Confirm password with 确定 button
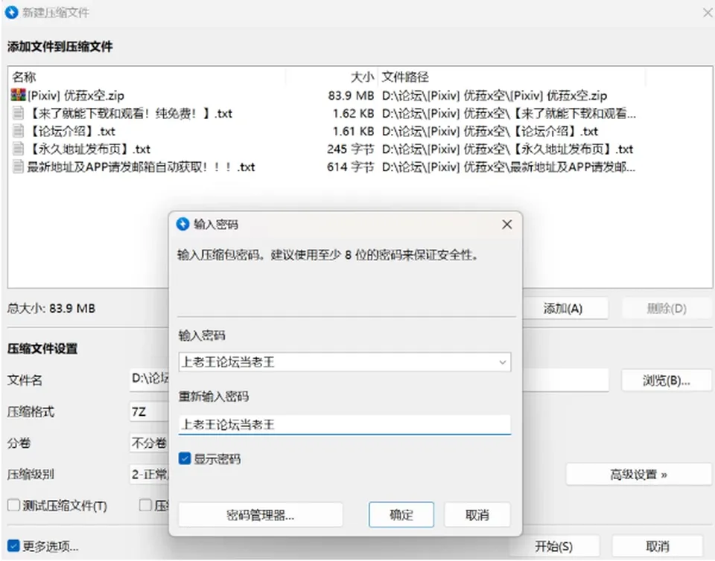The image size is (715, 561). 401,515
